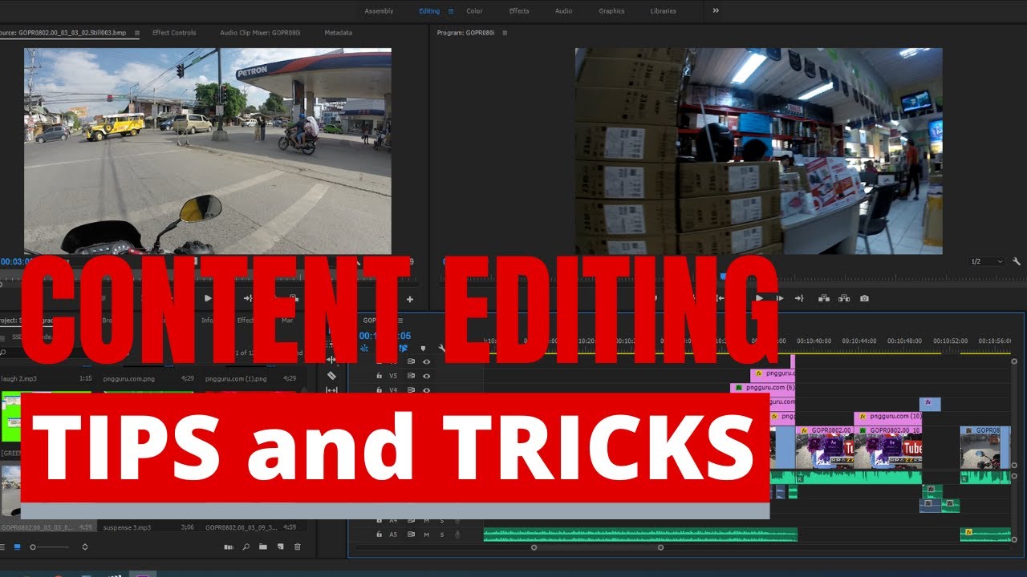Go to In point in Program monitor

click(720, 298)
